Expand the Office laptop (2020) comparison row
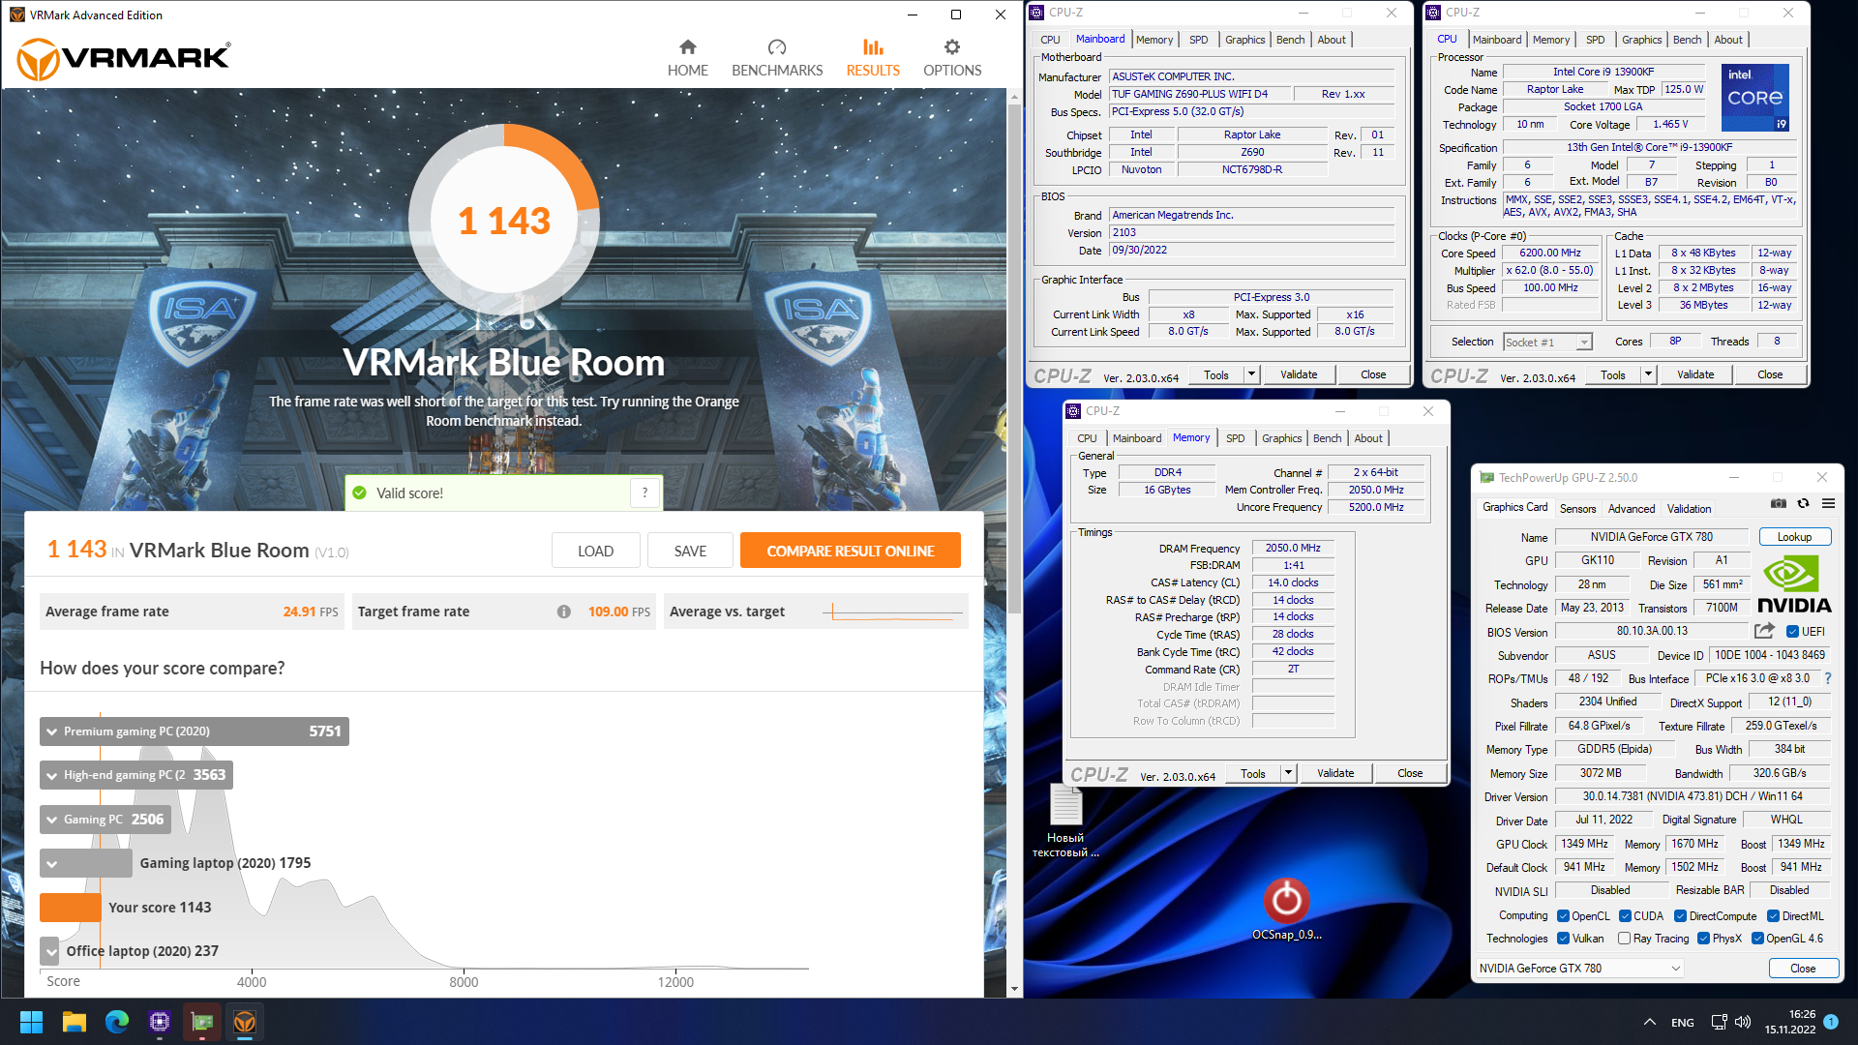Image resolution: width=1858 pixels, height=1045 pixels. pyautogui.click(x=51, y=951)
